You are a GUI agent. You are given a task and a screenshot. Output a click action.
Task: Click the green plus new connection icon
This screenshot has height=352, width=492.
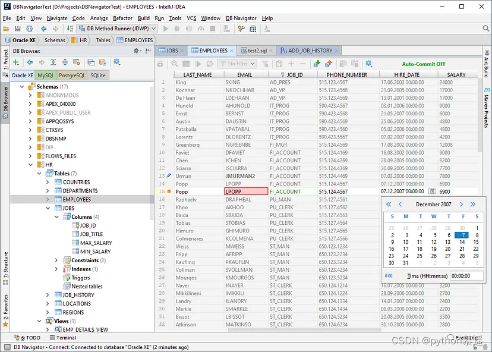pyautogui.click(x=15, y=62)
